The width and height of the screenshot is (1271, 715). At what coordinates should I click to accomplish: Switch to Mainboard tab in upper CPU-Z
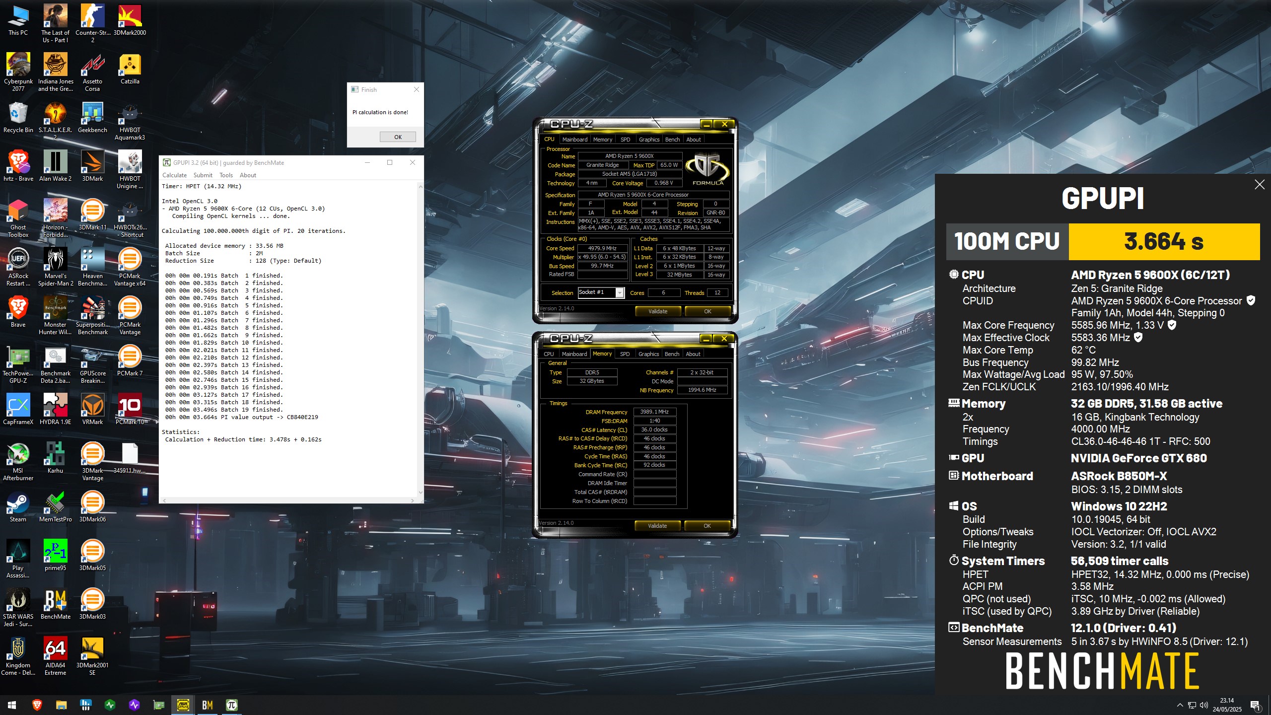[574, 140]
